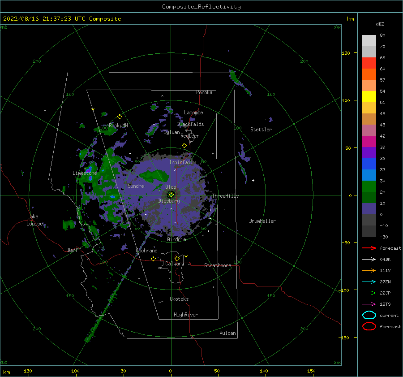The width and height of the screenshot is (403, 377).
Task: Click the yellow diamond marker below Cochrane
Action: coord(153,259)
